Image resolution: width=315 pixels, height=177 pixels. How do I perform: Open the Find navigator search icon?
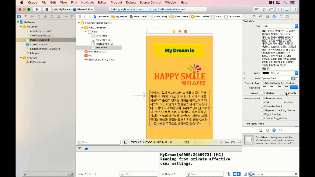(39, 17)
